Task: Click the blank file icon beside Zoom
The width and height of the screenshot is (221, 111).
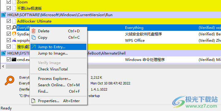Action: pyautogui.click(x=14, y=2)
